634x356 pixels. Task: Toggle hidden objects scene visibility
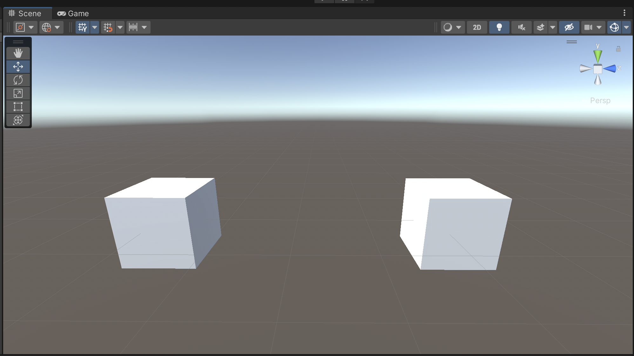click(569, 27)
